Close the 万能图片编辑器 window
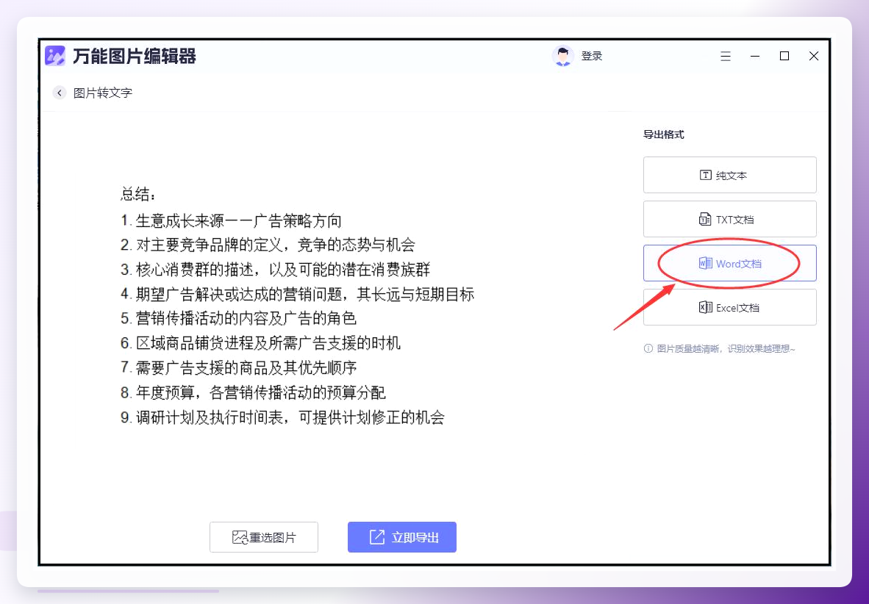Viewport: 869px width, 604px height. (x=814, y=56)
